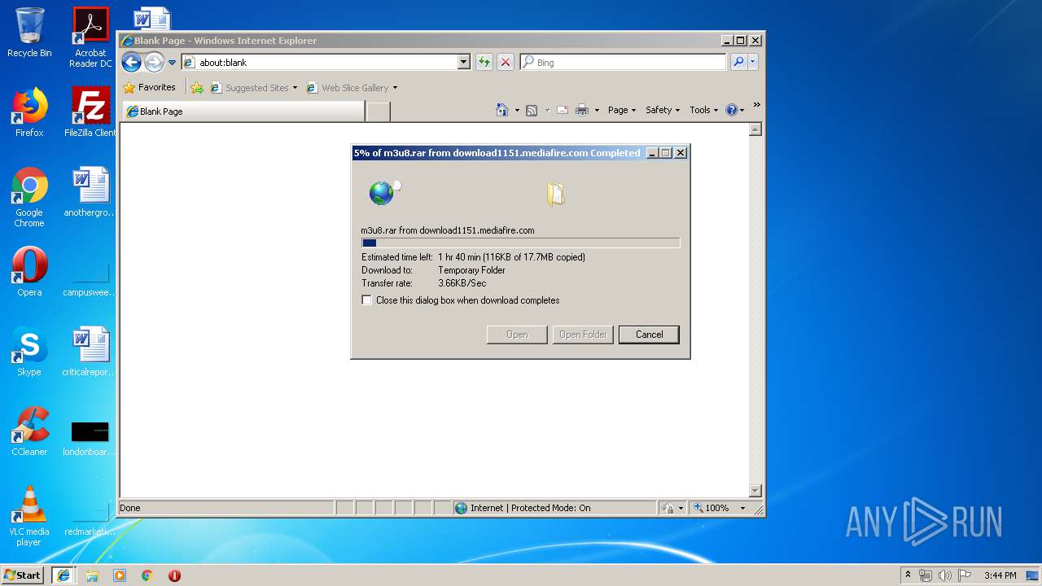This screenshot has height=586, width=1042.
Task: Click the 3:44 PM taskbar clock
Action: [1000, 575]
